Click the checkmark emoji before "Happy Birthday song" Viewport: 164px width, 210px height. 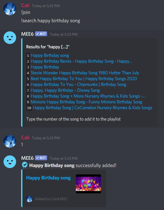[x=25, y=165]
